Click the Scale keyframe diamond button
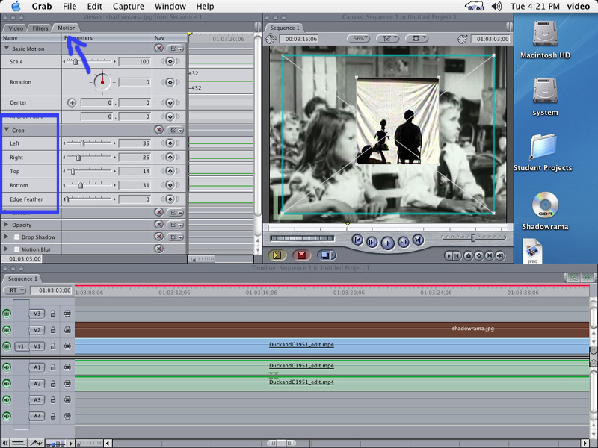Viewport: 598px width, 448px height. pyautogui.click(x=170, y=62)
